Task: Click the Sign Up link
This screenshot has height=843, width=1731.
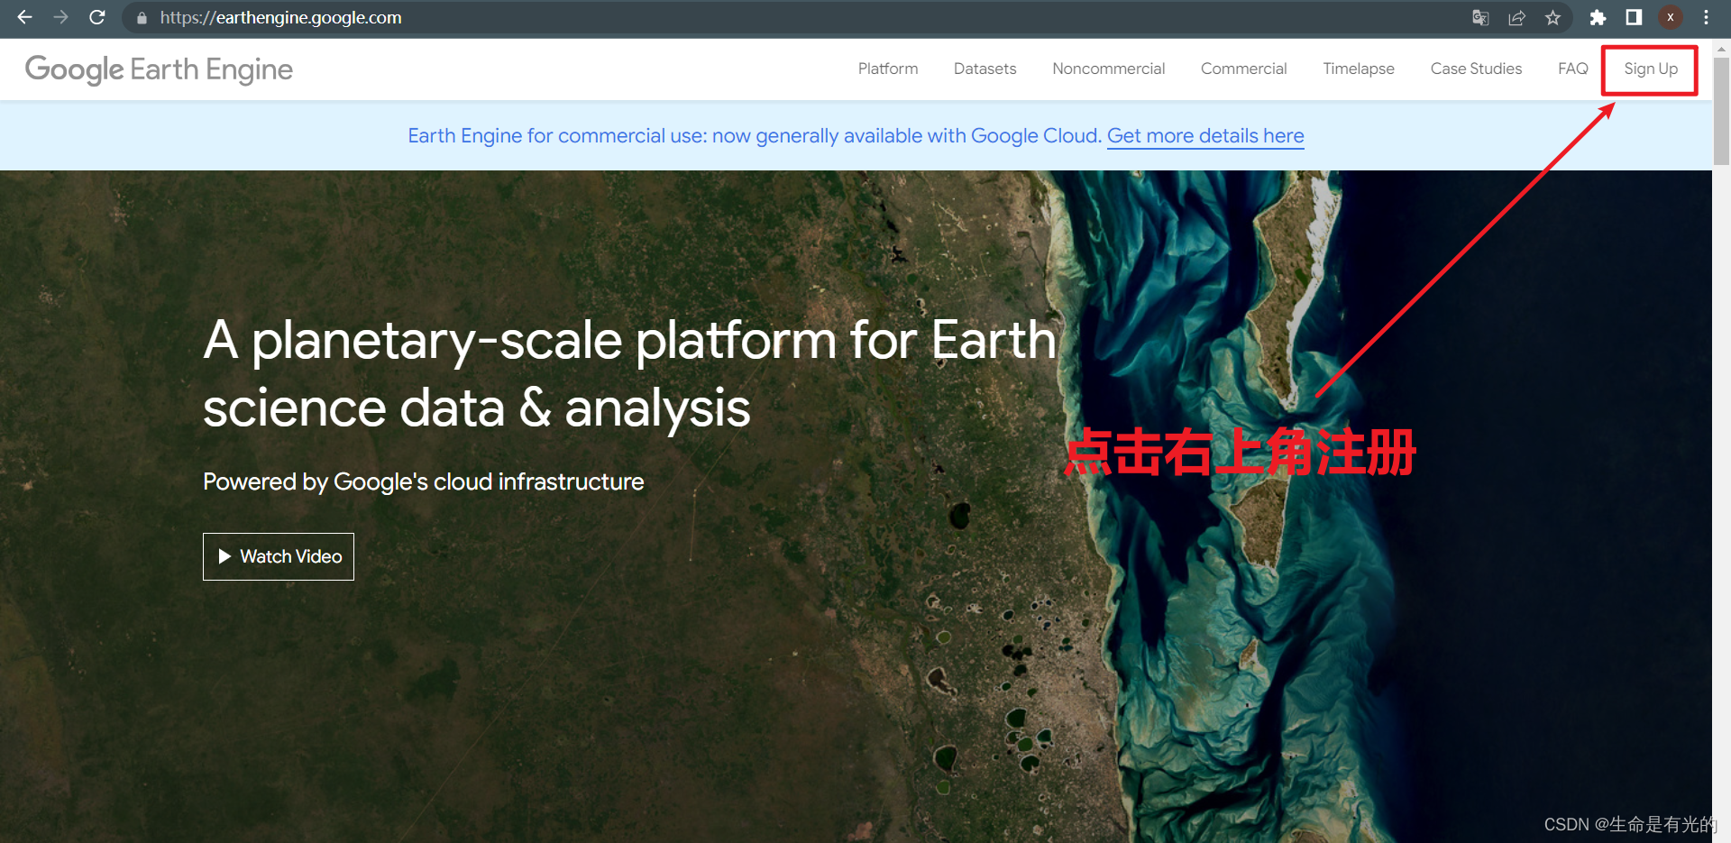Action: [1651, 69]
